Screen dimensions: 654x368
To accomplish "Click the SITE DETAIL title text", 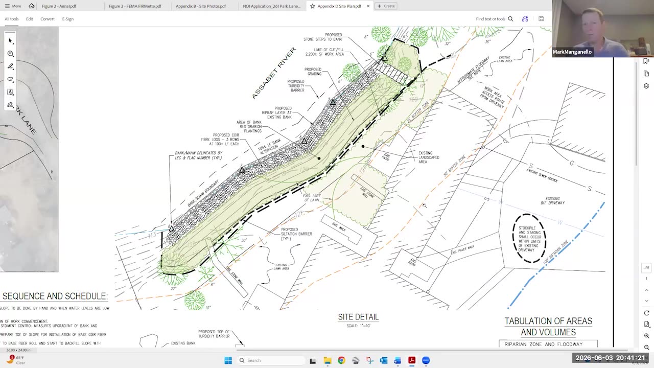I will click(x=358, y=317).
